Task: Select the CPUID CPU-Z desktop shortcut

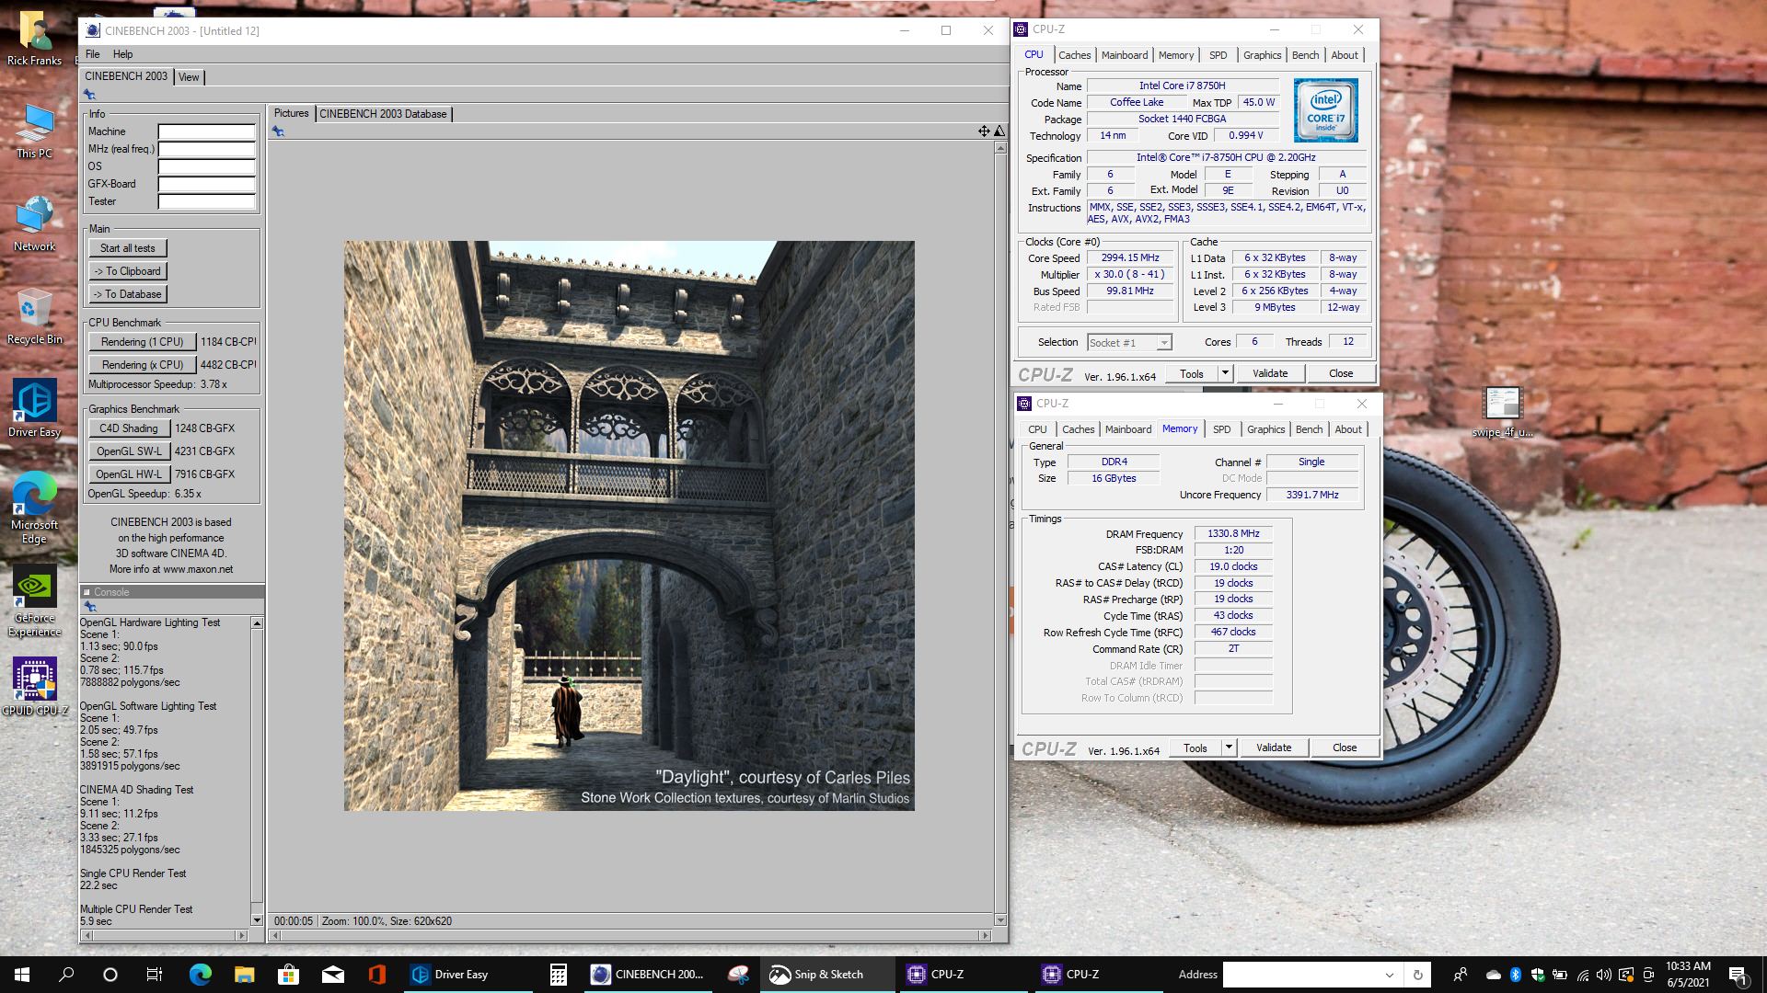Action: (35, 688)
